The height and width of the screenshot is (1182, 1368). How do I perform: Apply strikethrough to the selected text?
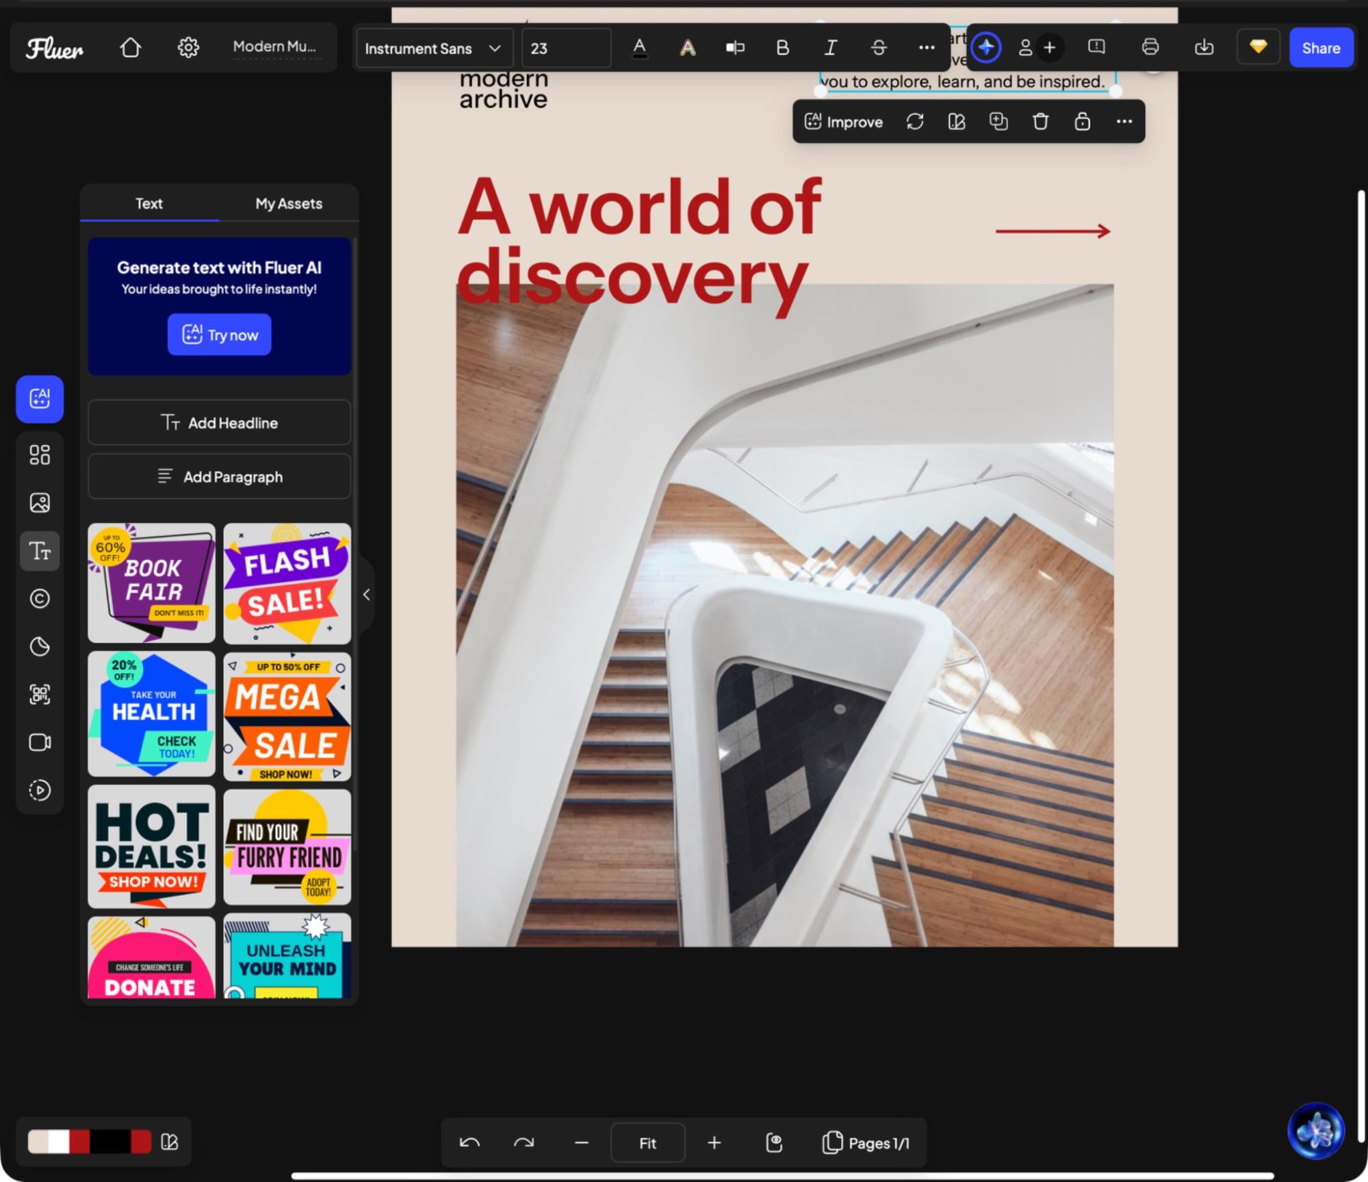(x=879, y=47)
